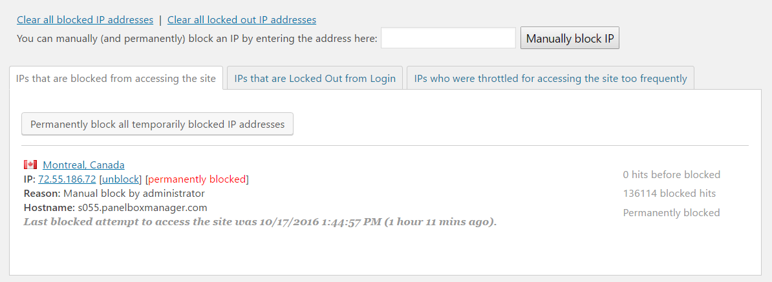
Task: Click the gray Permanently blocked status label
Action: pos(672,213)
